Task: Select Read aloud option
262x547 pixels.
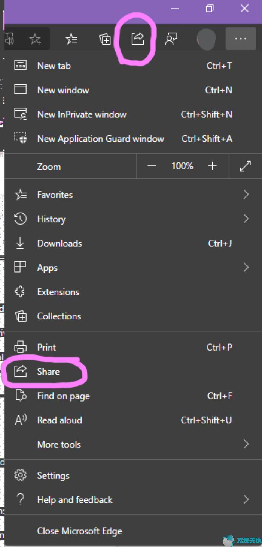Action: (133, 420)
